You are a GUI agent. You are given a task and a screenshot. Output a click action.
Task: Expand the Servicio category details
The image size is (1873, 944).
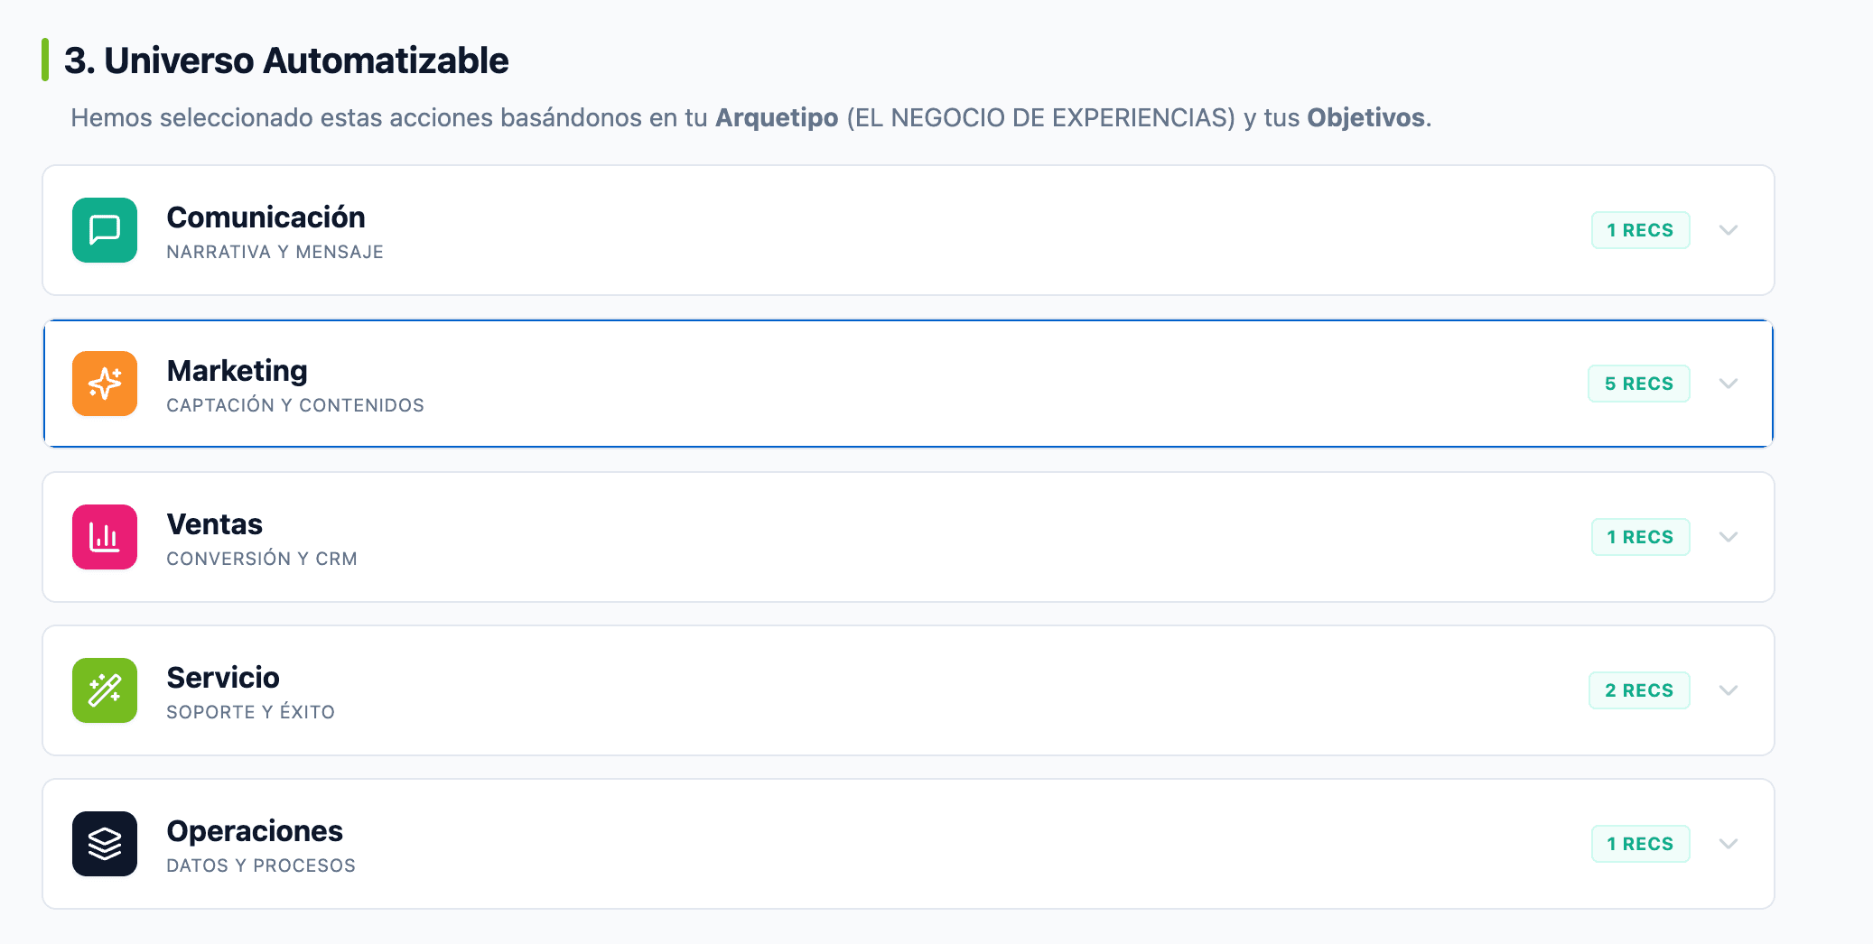pyautogui.click(x=1729, y=690)
